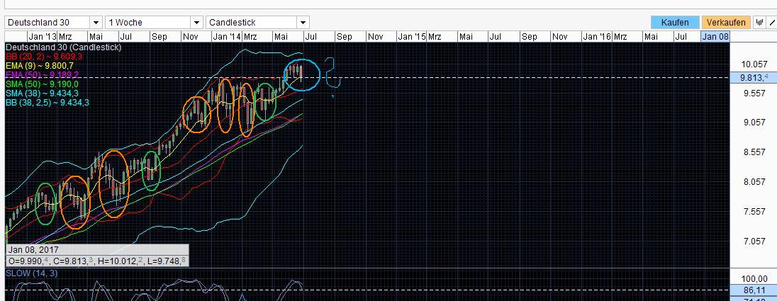Open the Candlestick chart type dropdown

coord(257,23)
